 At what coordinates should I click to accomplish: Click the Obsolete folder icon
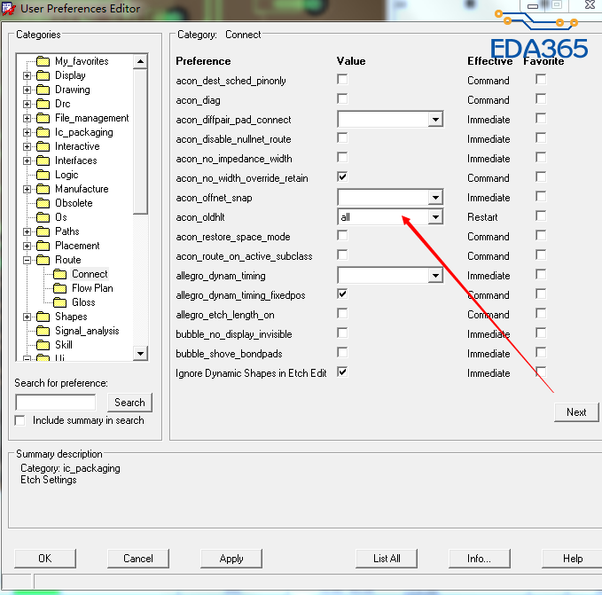43,203
